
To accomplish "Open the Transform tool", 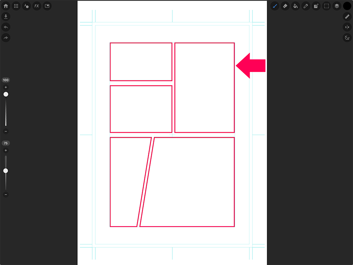I will click(316, 6).
